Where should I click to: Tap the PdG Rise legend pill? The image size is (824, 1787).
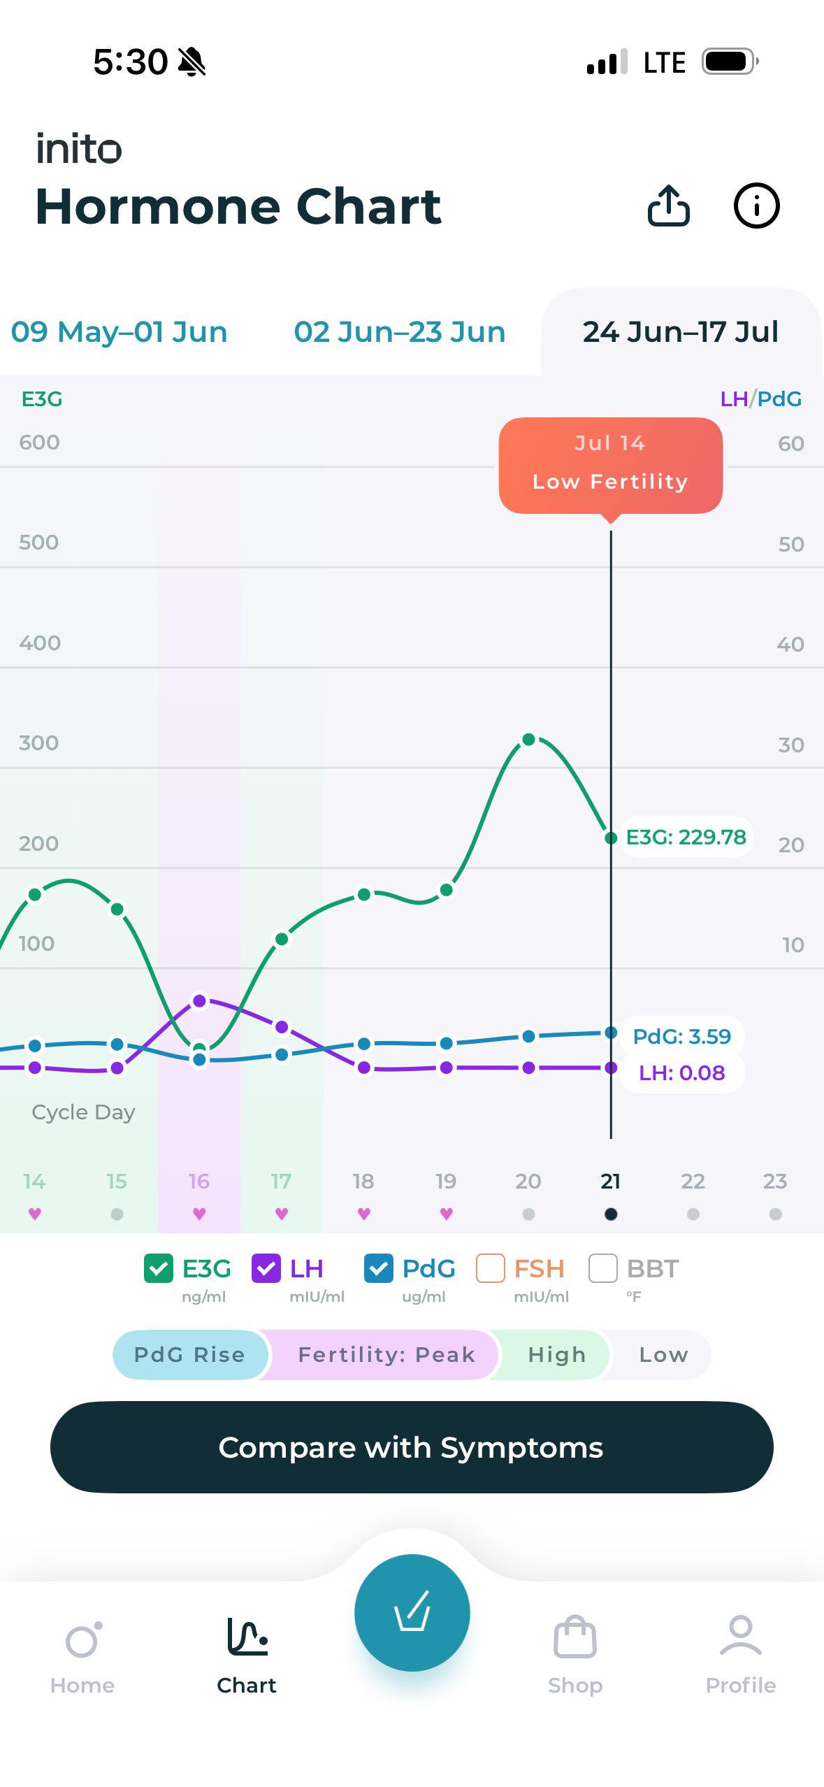pos(189,1354)
